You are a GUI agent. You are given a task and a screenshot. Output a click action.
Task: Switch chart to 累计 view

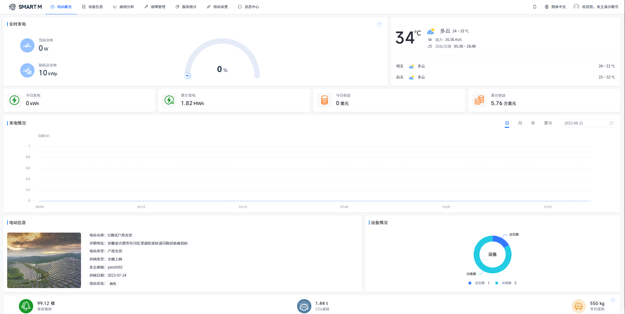coord(548,123)
